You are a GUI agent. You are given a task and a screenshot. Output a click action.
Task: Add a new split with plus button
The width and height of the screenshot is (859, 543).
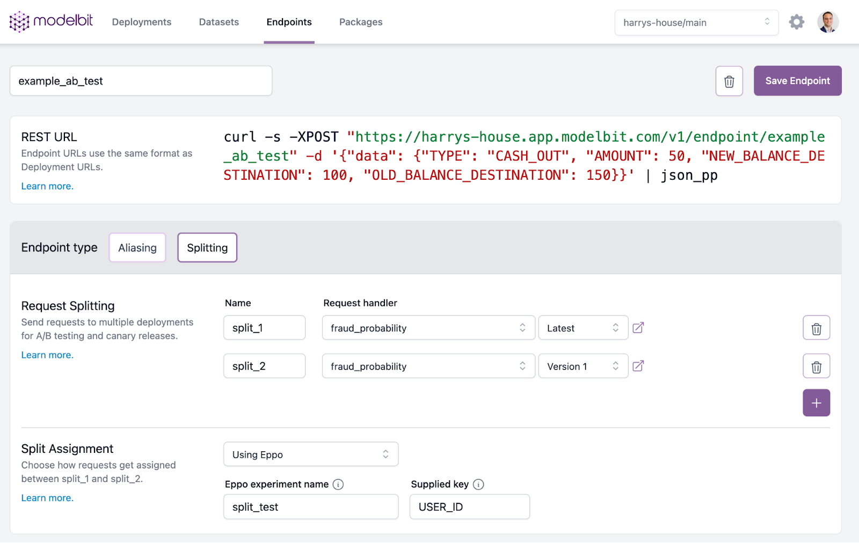[816, 403]
